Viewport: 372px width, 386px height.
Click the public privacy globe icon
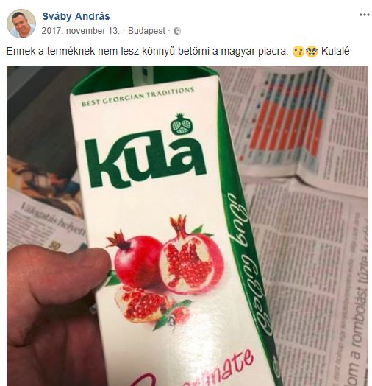(x=177, y=31)
